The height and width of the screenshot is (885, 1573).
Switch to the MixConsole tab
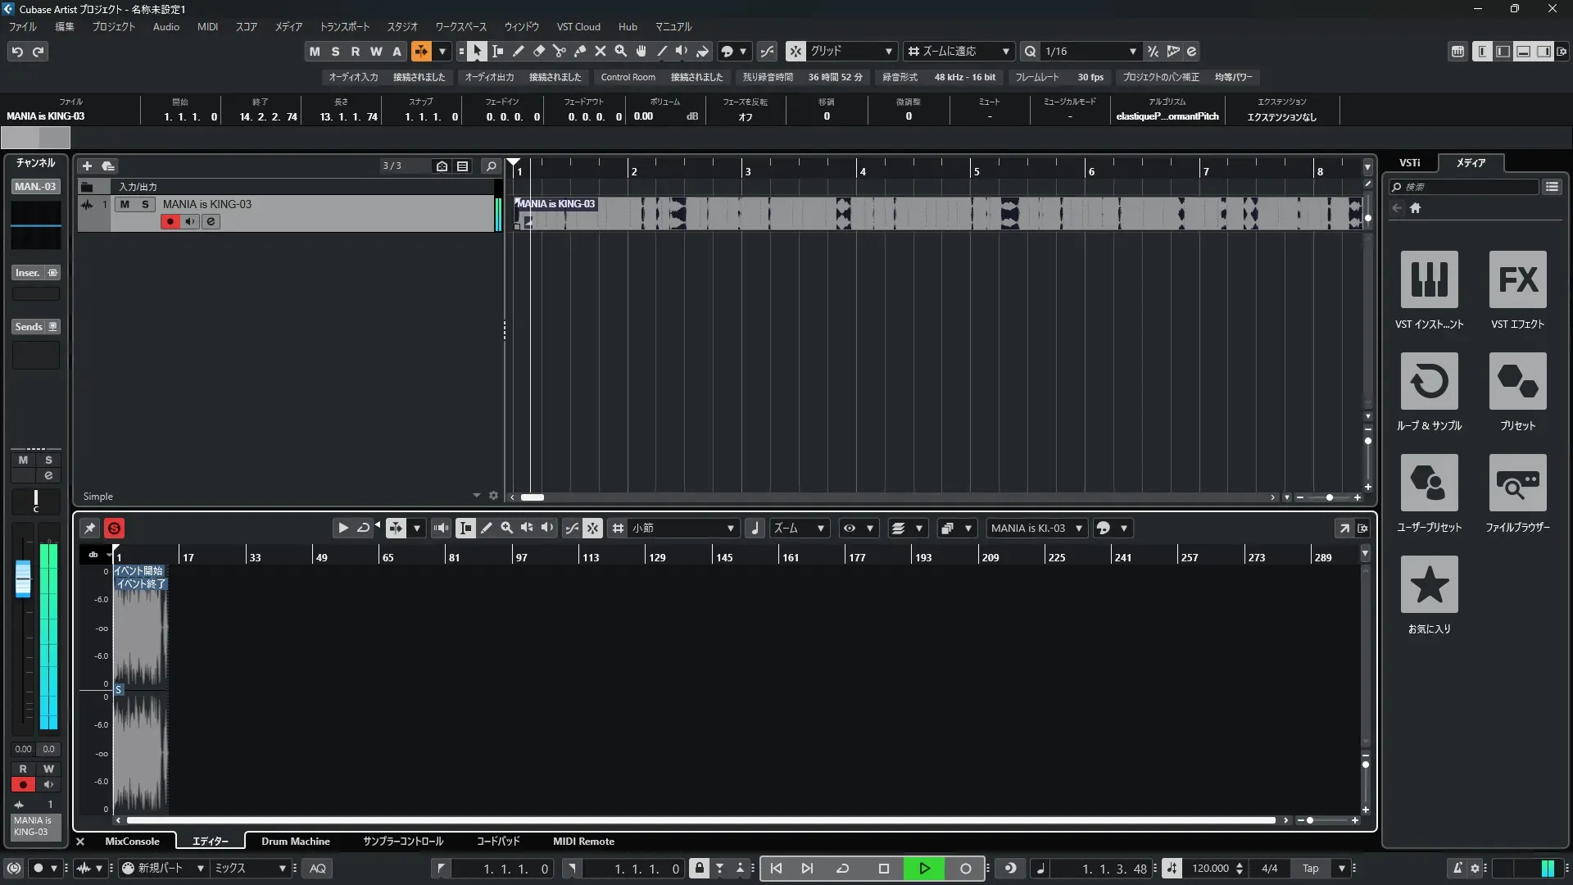coord(132,842)
